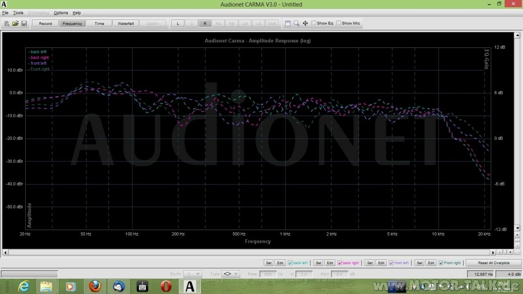Screen dimensions: 523x294
Task: Switch to the Time view
Action: click(x=99, y=23)
